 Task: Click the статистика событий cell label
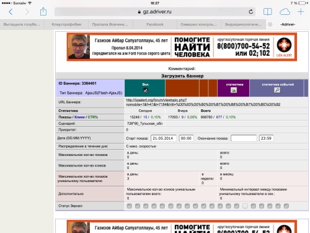click(x=278, y=85)
